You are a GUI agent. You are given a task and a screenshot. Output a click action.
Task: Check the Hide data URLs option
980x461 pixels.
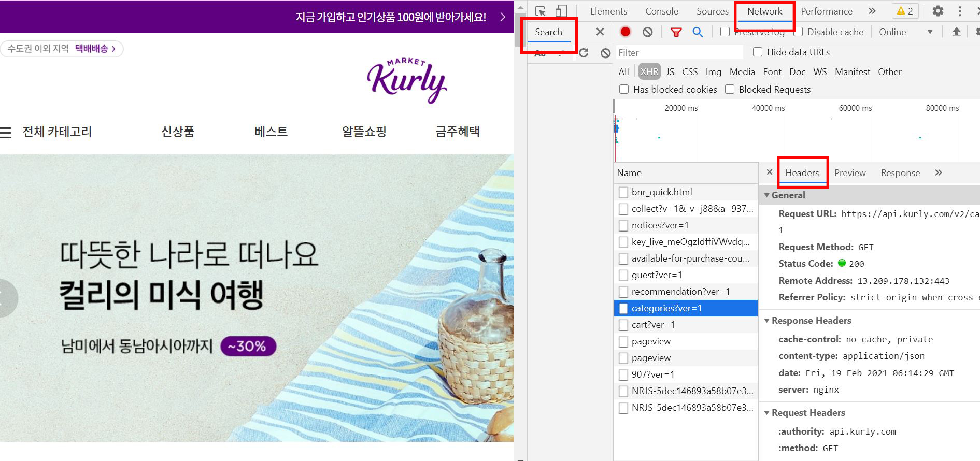758,52
